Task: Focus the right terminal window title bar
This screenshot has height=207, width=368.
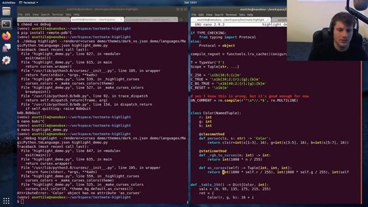Action: coord(239,9)
